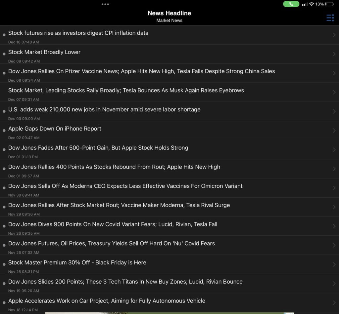The height and width of the screenshot is (314, 339).
Task: Tap the 'Market News' subtitle
Action: pos(169,20)
